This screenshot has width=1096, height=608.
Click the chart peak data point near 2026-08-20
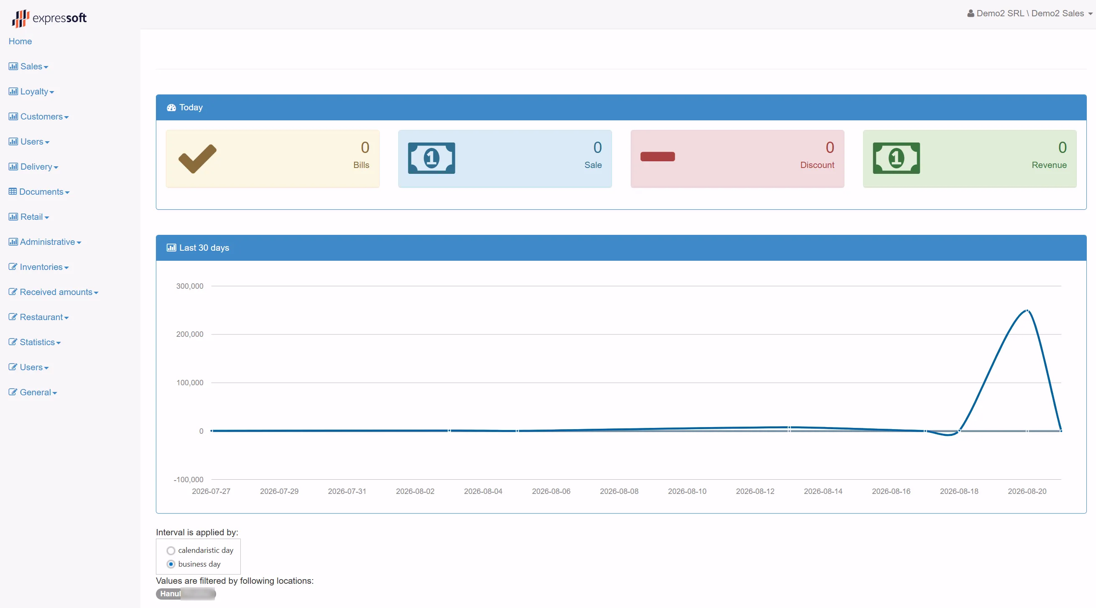pyautogui.click(x=1027, y=310)
